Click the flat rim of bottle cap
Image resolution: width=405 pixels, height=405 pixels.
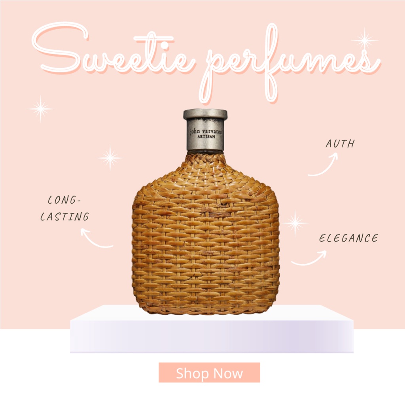205,114
